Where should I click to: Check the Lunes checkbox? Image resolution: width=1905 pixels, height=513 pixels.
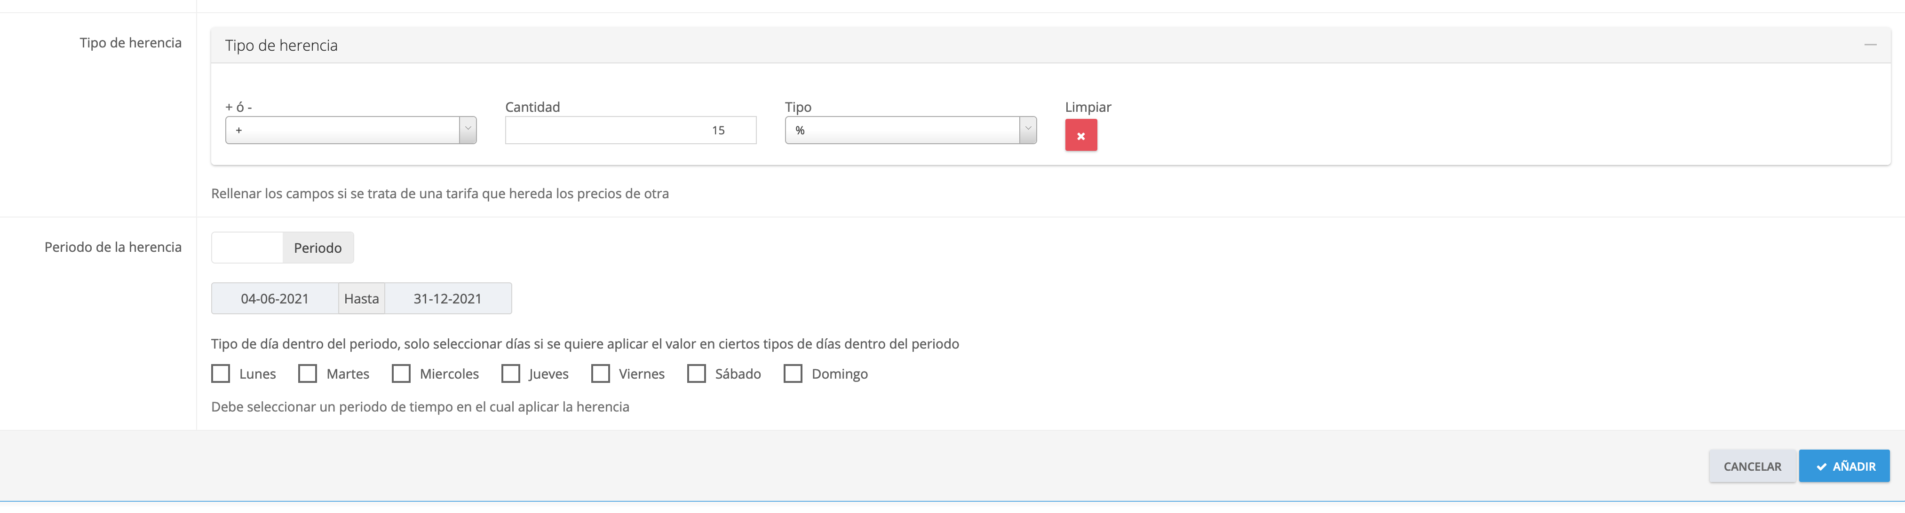coord(221,373)
